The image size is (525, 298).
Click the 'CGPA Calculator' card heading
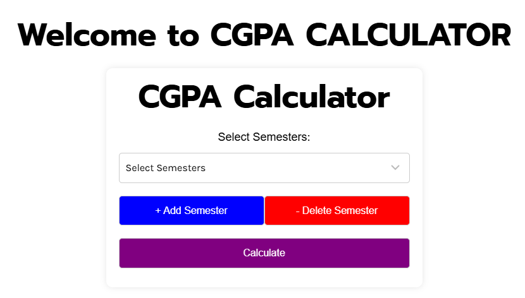[264, 97]
